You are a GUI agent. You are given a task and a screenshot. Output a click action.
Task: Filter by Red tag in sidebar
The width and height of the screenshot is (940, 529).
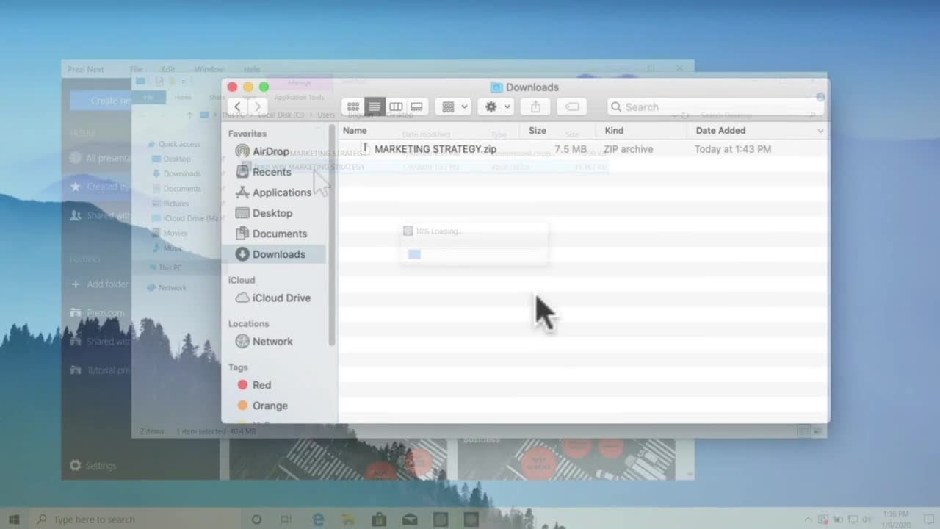(254, 385)
